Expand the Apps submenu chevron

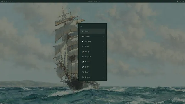(103, 31)
